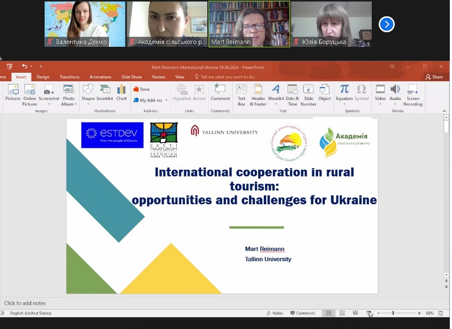
Task: Expand the Shapes dropdown
Action: [x=88, y=104]
